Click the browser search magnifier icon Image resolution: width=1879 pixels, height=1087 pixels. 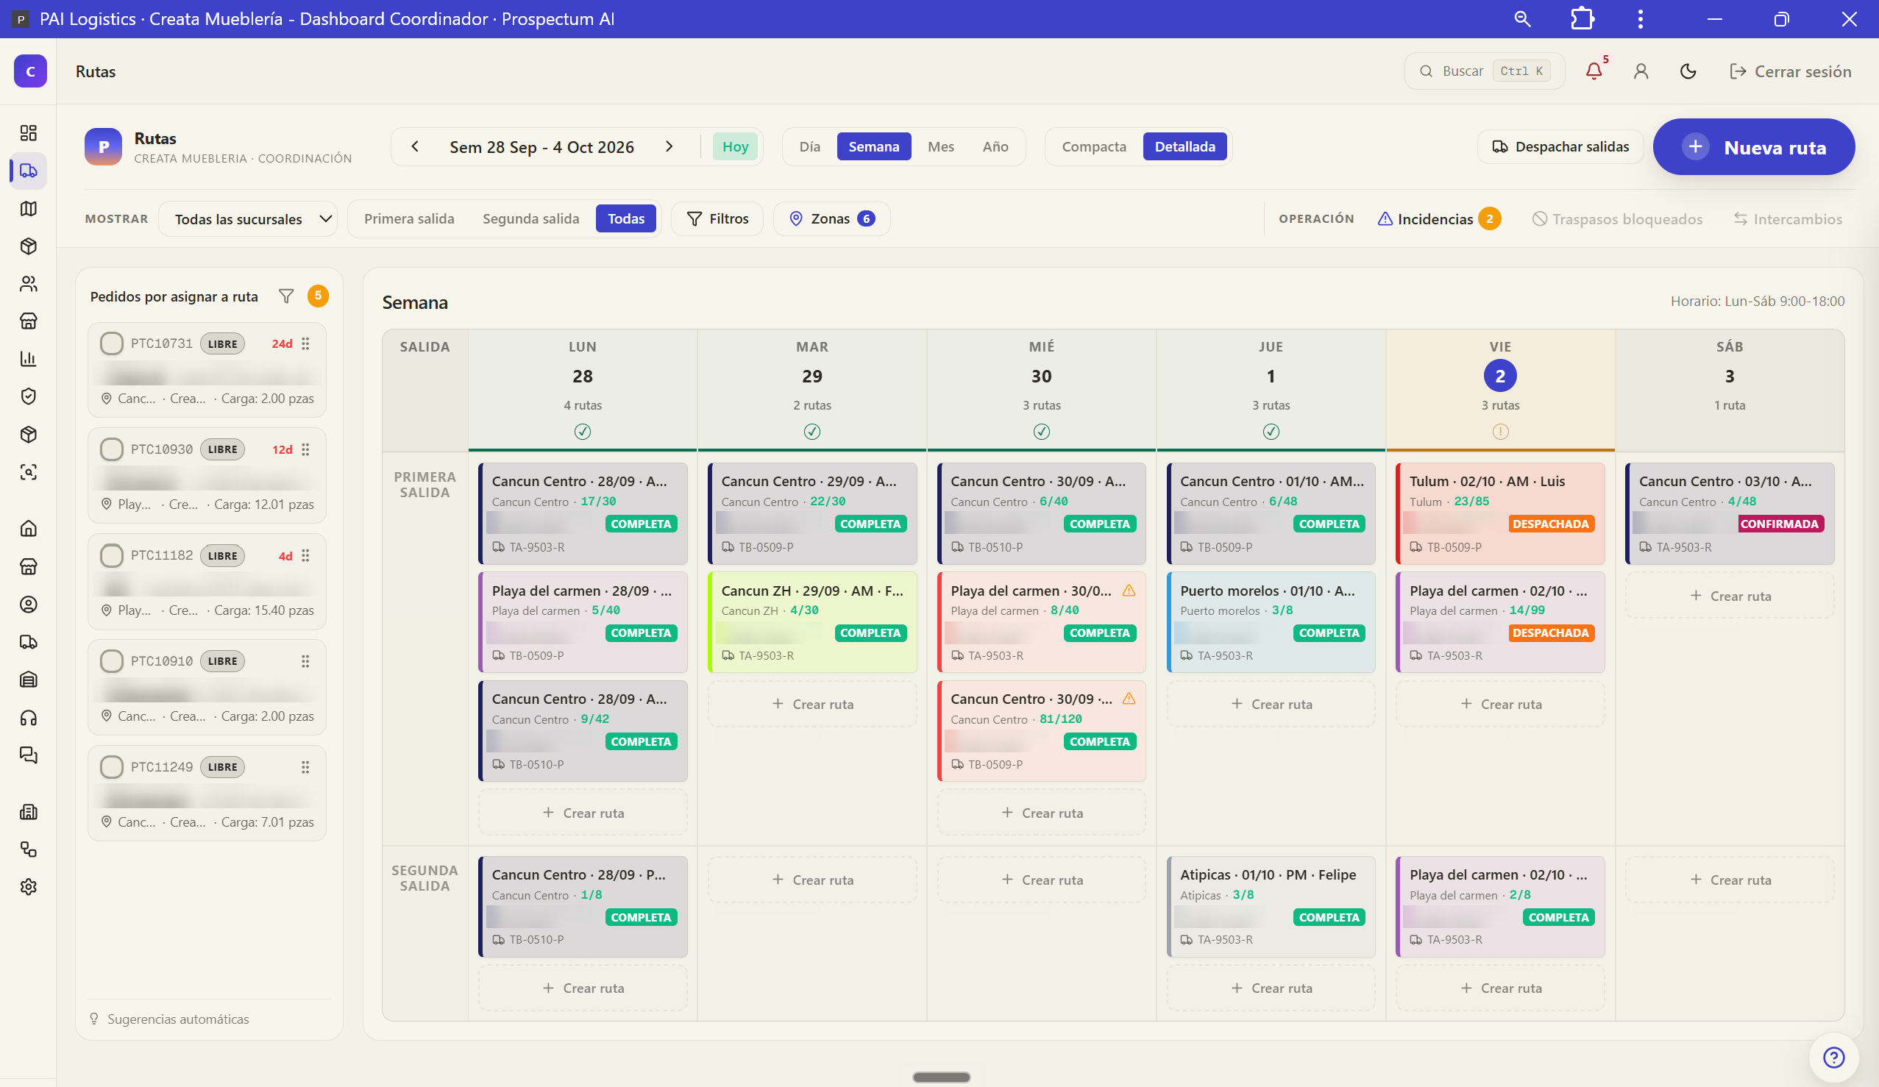point(1522,18)
